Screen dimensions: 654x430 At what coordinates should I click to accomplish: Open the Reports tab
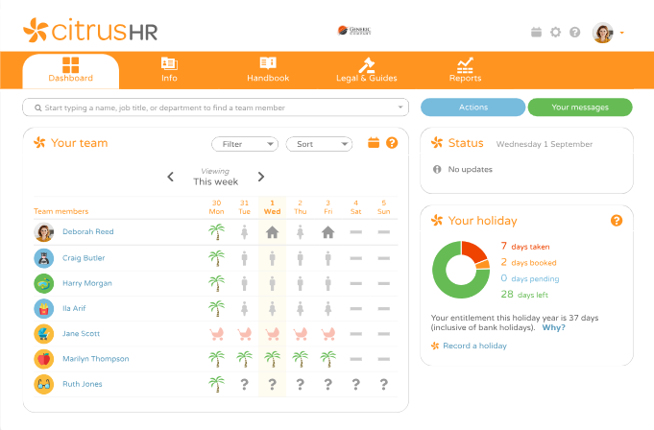tap(465, 70)
